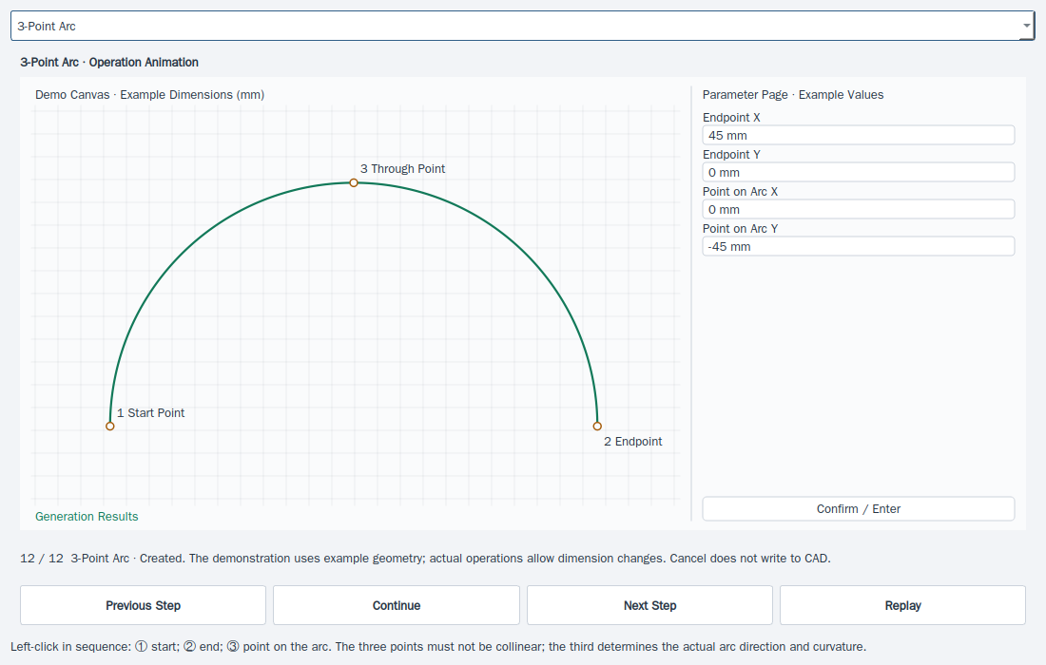Click the Endpoint marker on the arc
Screen dimensions: 1046x665
click(597, 427)
